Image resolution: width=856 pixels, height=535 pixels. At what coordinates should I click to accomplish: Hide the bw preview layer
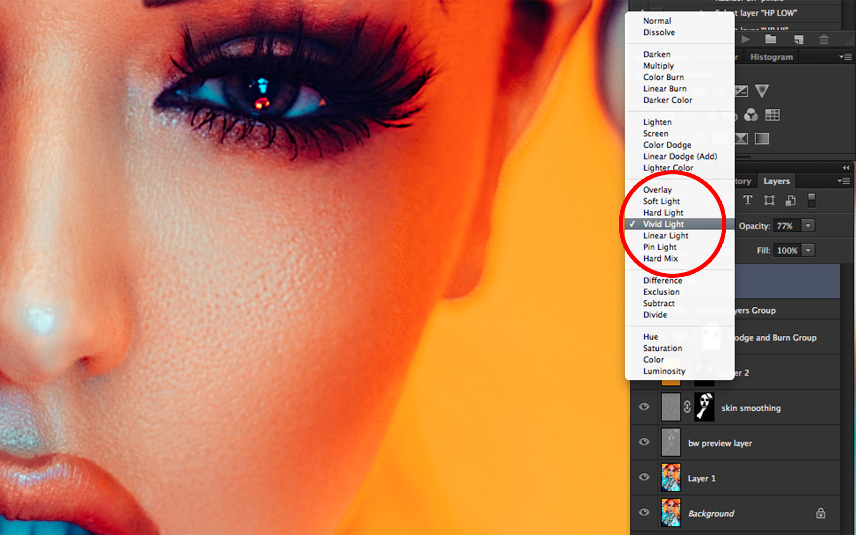point(644,442)
